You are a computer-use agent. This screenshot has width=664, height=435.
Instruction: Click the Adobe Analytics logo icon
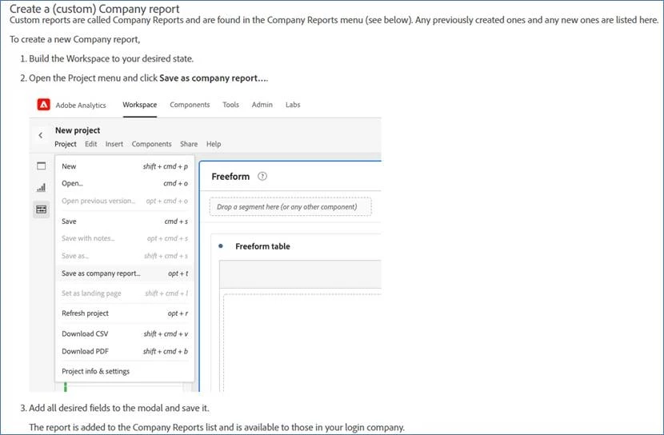click(x=44, y=105)
